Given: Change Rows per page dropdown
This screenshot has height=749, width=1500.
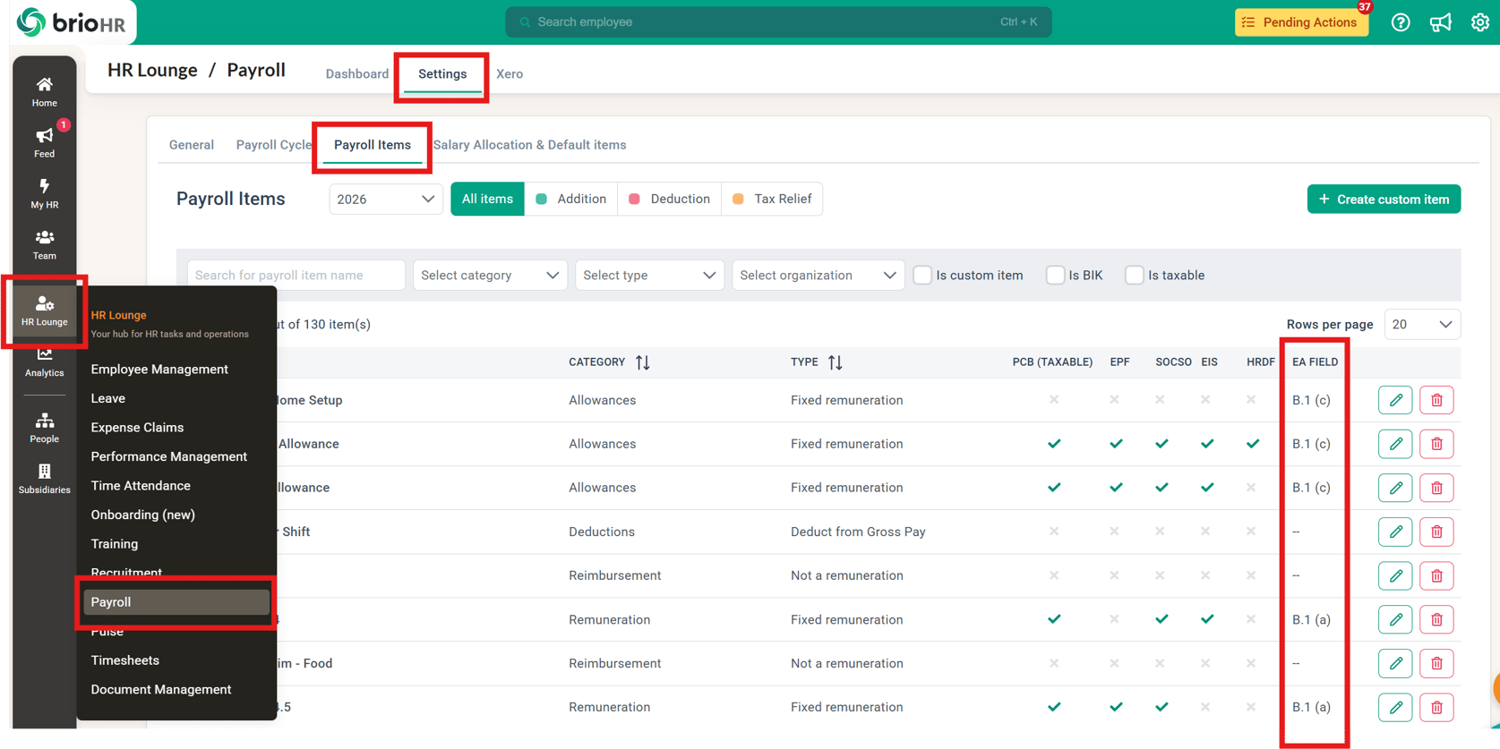Looking at the screenshot, I should (x=1422, y=325).
